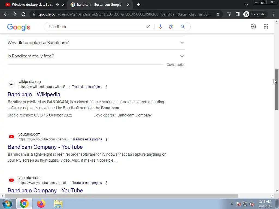Click the scroll down arrow
The width and height of the screenshot is (279, 209).
click(x=277, y=191)
